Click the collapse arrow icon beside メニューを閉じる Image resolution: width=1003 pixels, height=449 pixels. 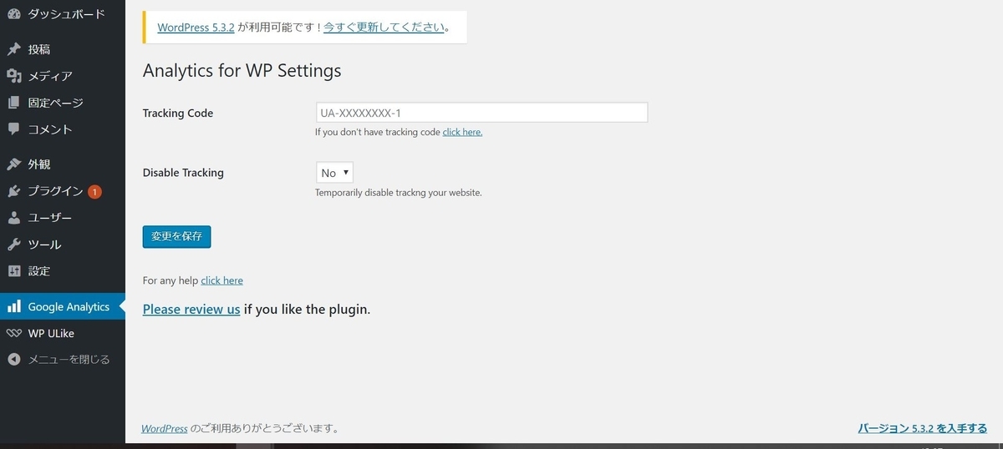[x=13, y=360]
